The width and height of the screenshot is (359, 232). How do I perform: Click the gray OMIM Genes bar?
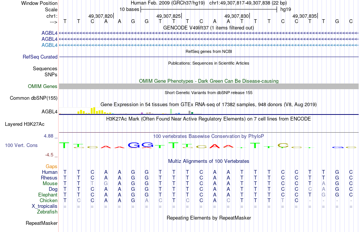tap(209, 87)
